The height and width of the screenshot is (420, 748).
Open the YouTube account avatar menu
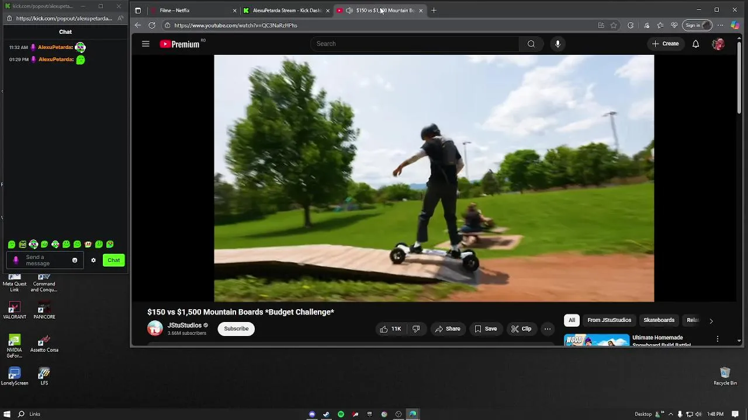click(718, 44)
